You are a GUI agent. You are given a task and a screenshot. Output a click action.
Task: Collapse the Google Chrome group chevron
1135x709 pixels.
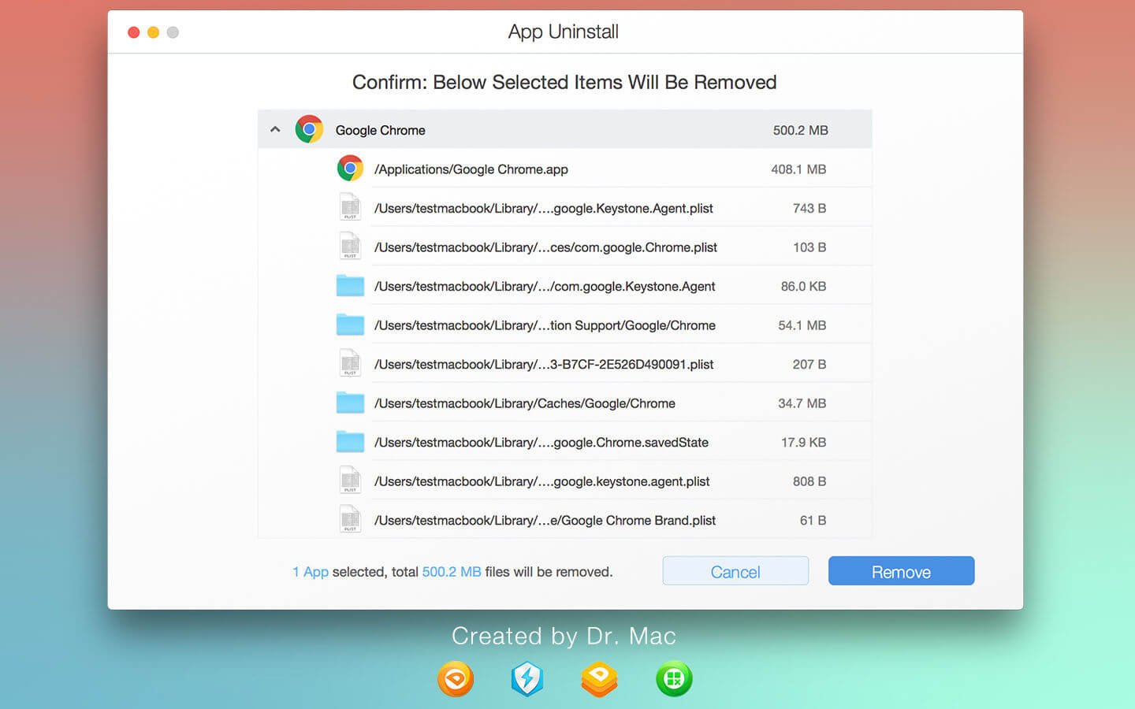click(x=275, y=129)
